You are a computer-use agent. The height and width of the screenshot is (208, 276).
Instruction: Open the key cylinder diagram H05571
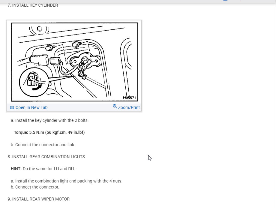click(74, 62)
